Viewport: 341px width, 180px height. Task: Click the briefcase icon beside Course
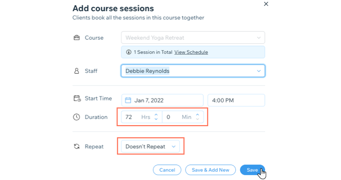click(x=76, y=38)
